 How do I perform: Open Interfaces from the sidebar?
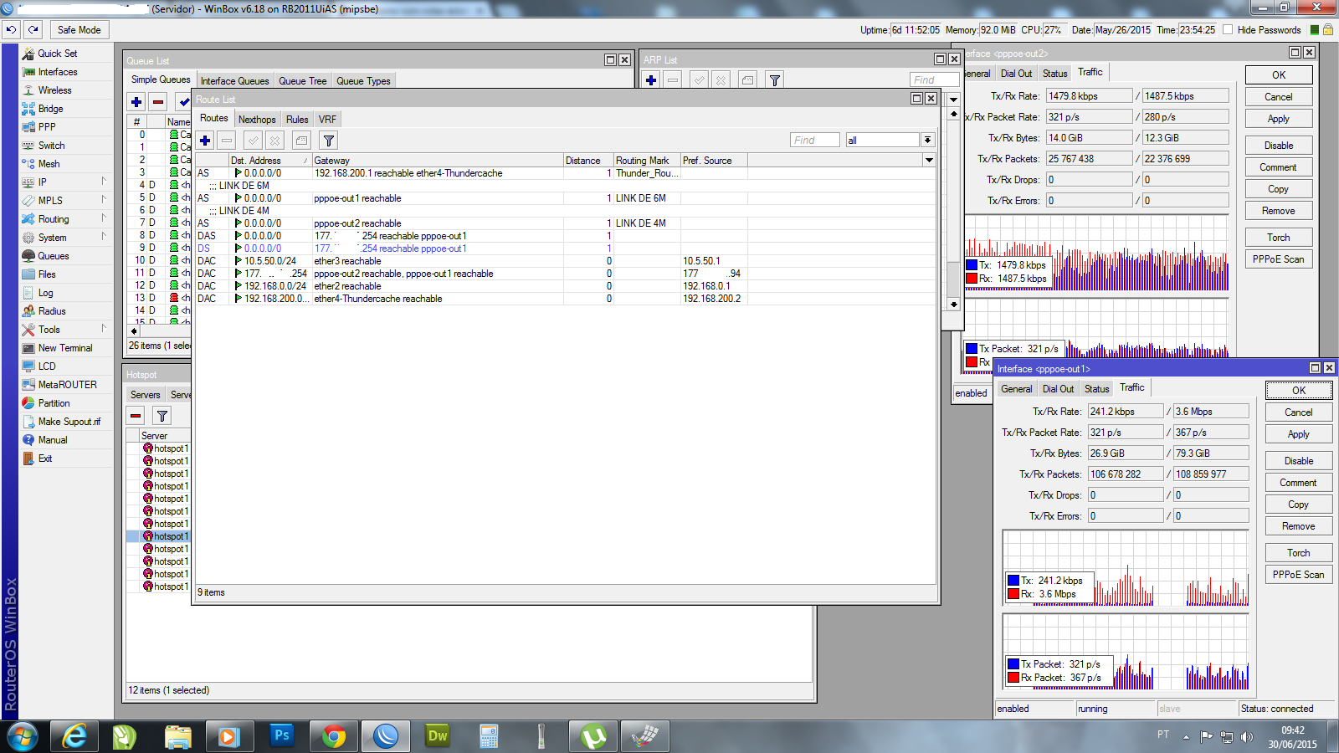pyautogui.click(x=58, y=72)
